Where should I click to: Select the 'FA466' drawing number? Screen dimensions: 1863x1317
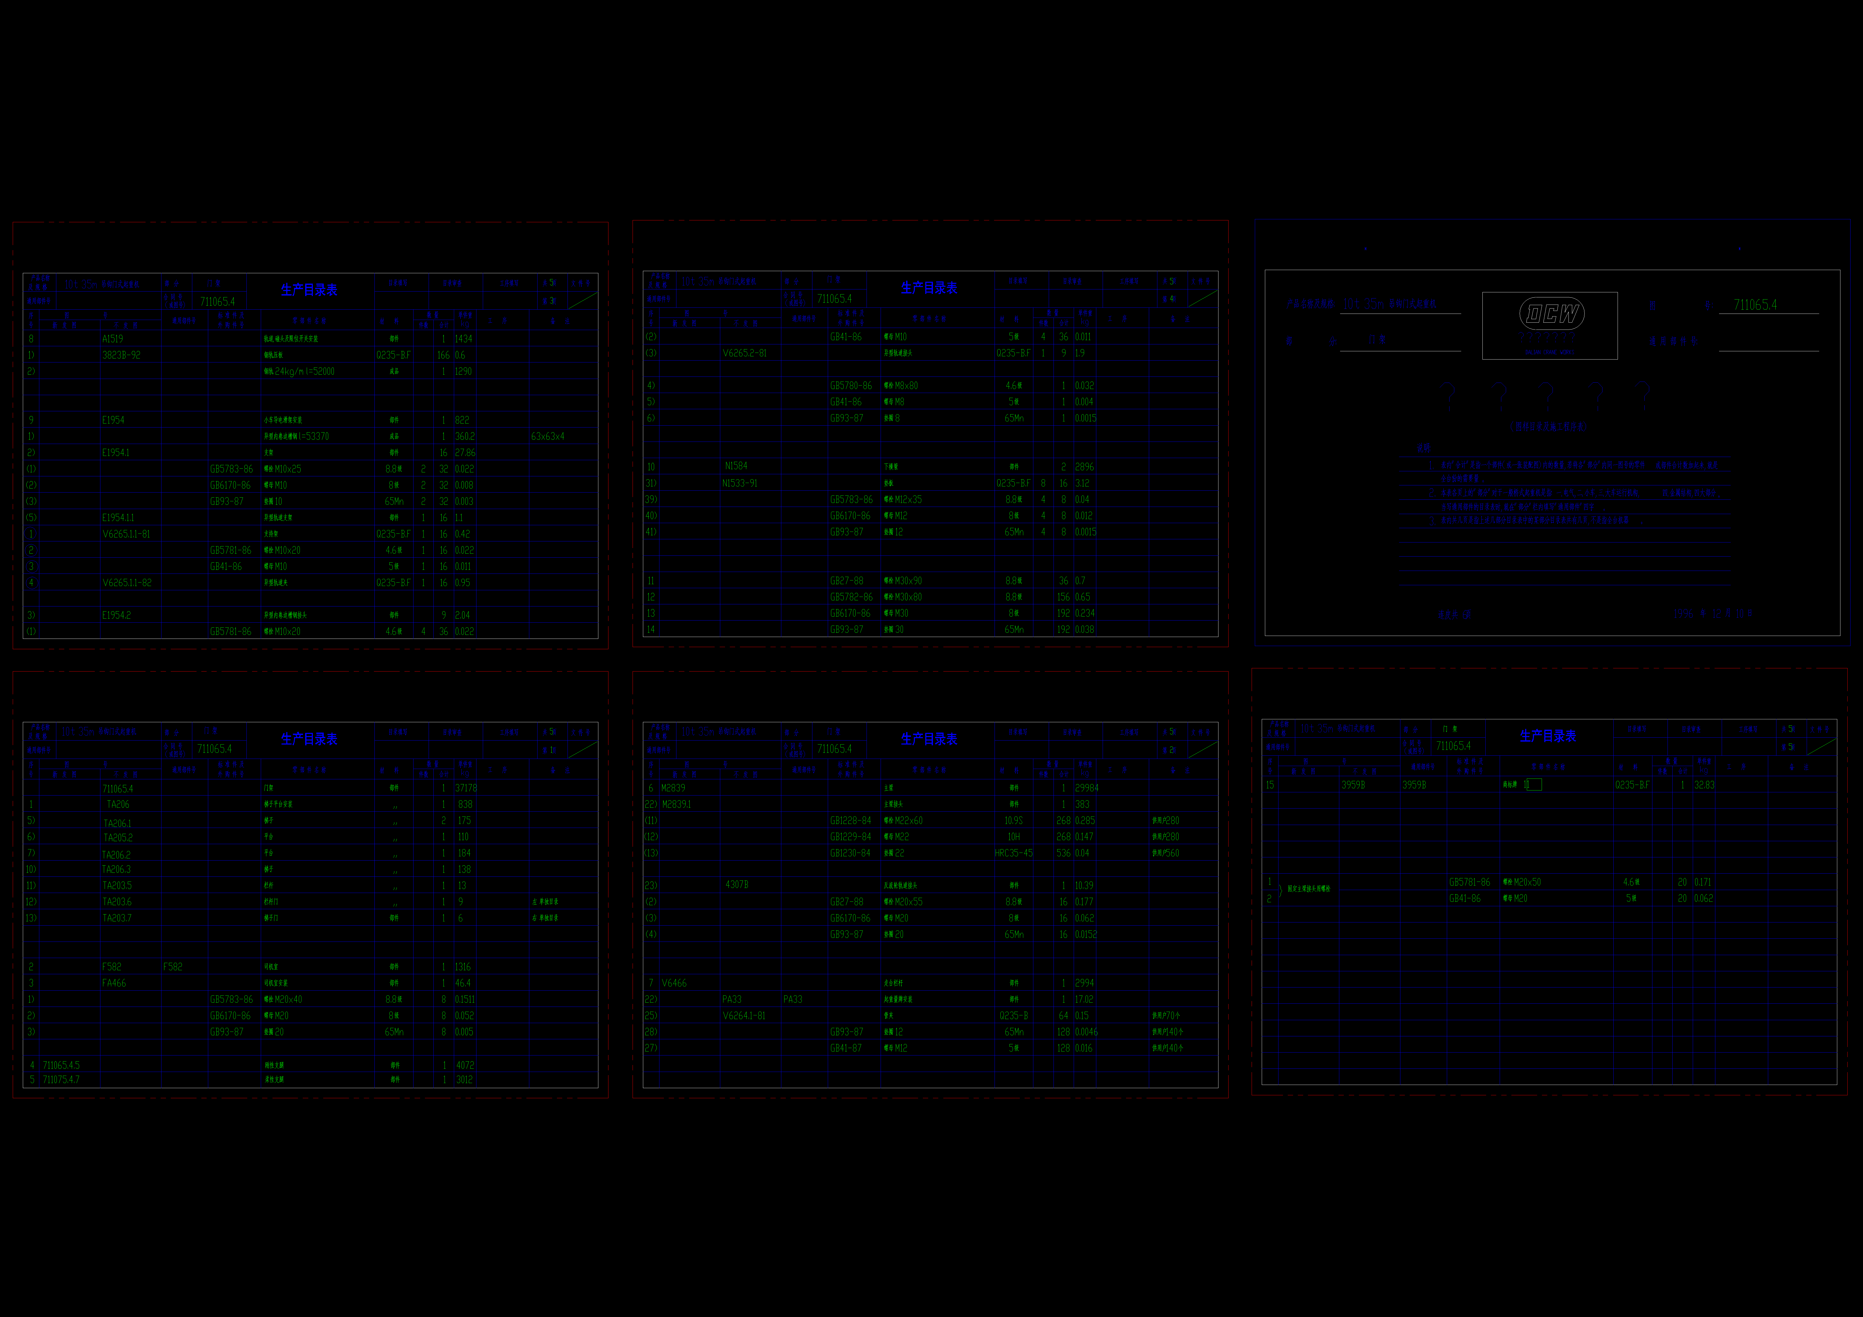(114, 983)
